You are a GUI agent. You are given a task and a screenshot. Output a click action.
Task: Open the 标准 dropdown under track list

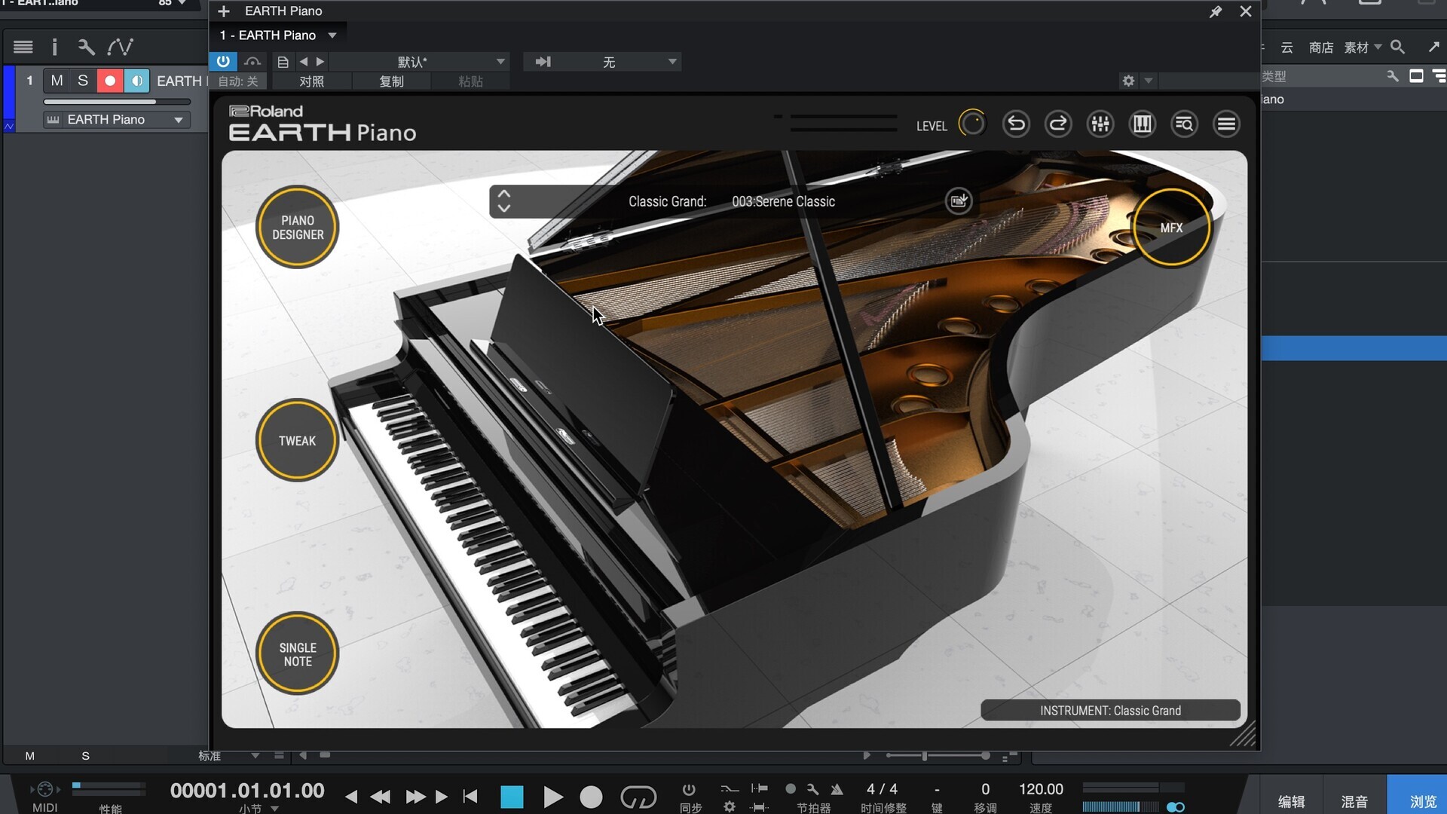(228, 755)
